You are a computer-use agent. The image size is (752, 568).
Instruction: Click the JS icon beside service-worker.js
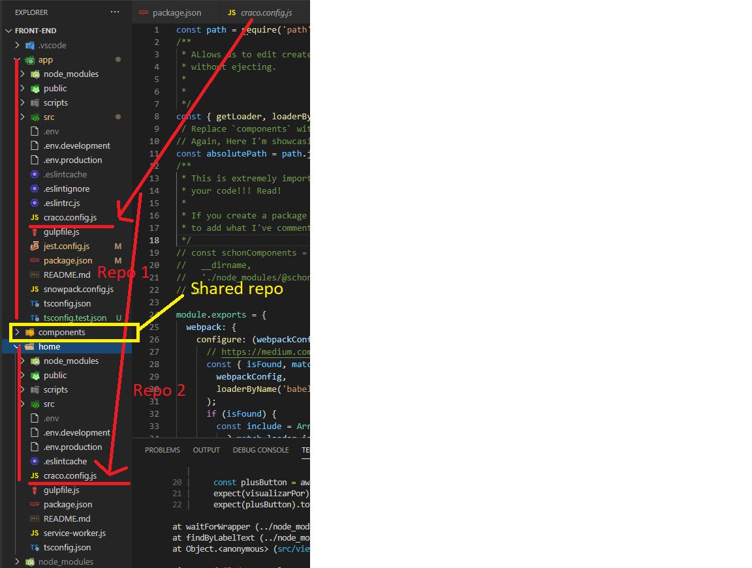click(35, 533)
